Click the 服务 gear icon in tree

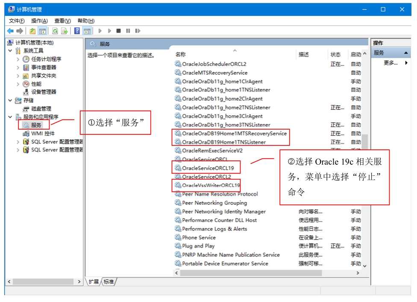coord(26,125)
